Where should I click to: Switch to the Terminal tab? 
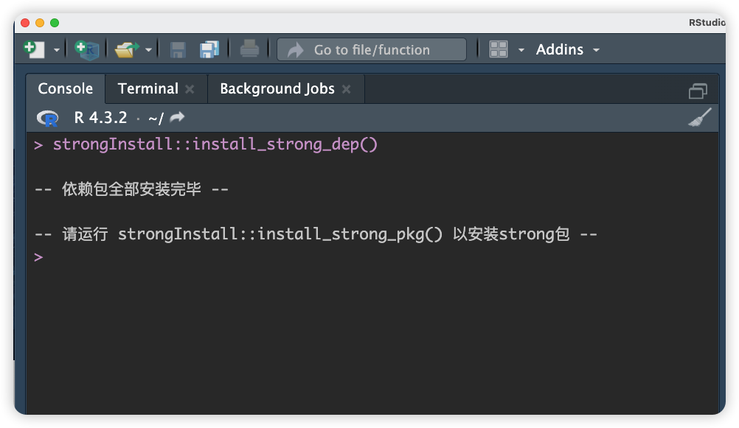pyautogui.click(x=148, y=88)
